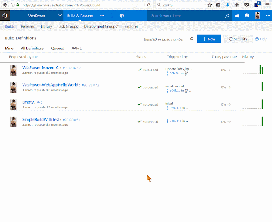Open build number #20170305.1

72,120
